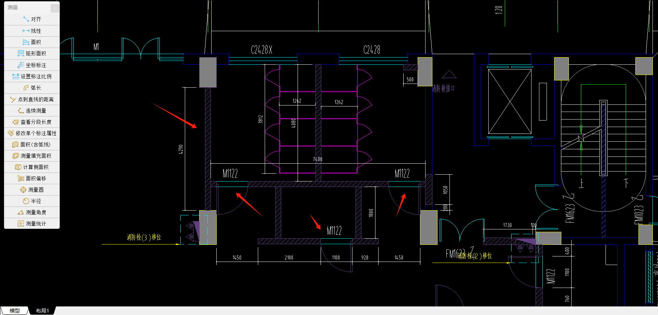Open the 坐标标注 coordinate annotation tool
The width and height of the screenshot is (658, 315).
pyautogui.click(x=32, y=65)
